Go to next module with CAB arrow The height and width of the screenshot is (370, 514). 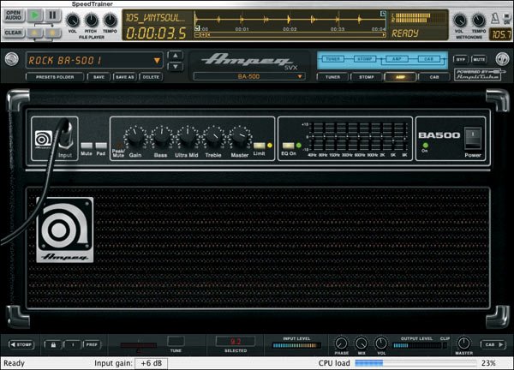493,345
